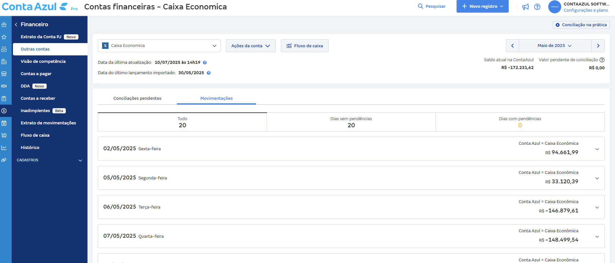
Task: Click the pending value R$ 0,00
Action: (x=597, y=68)
